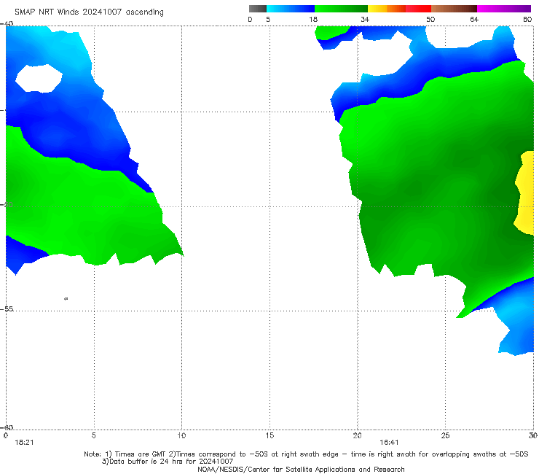The height and width of the screenshot is (474, 539).
Task: Click the color bar label '64'
Action: point(474,19)
